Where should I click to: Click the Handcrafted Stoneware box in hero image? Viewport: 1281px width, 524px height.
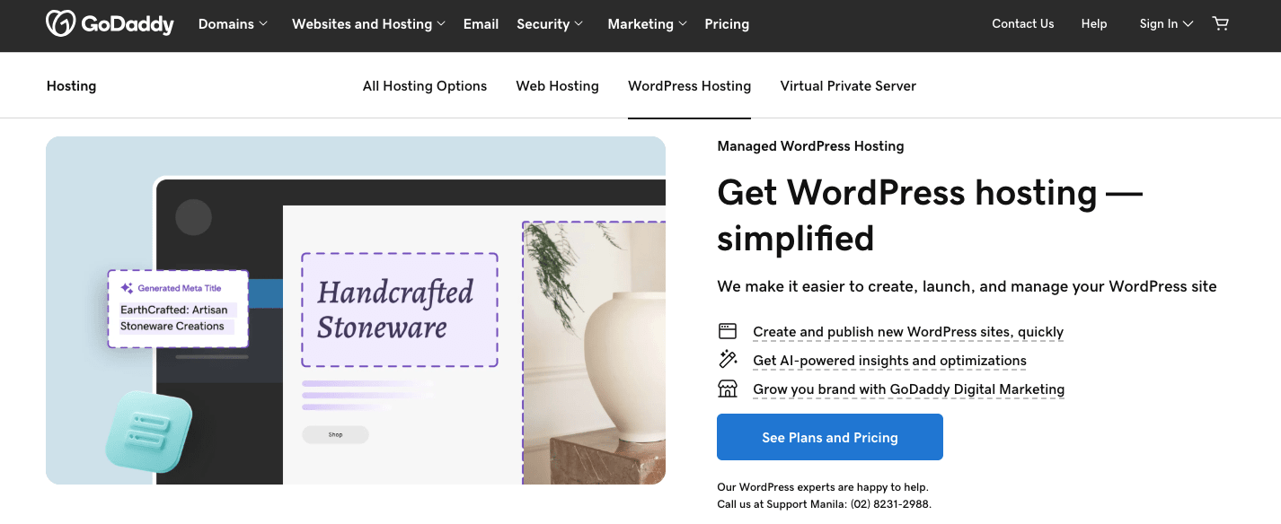399,310
